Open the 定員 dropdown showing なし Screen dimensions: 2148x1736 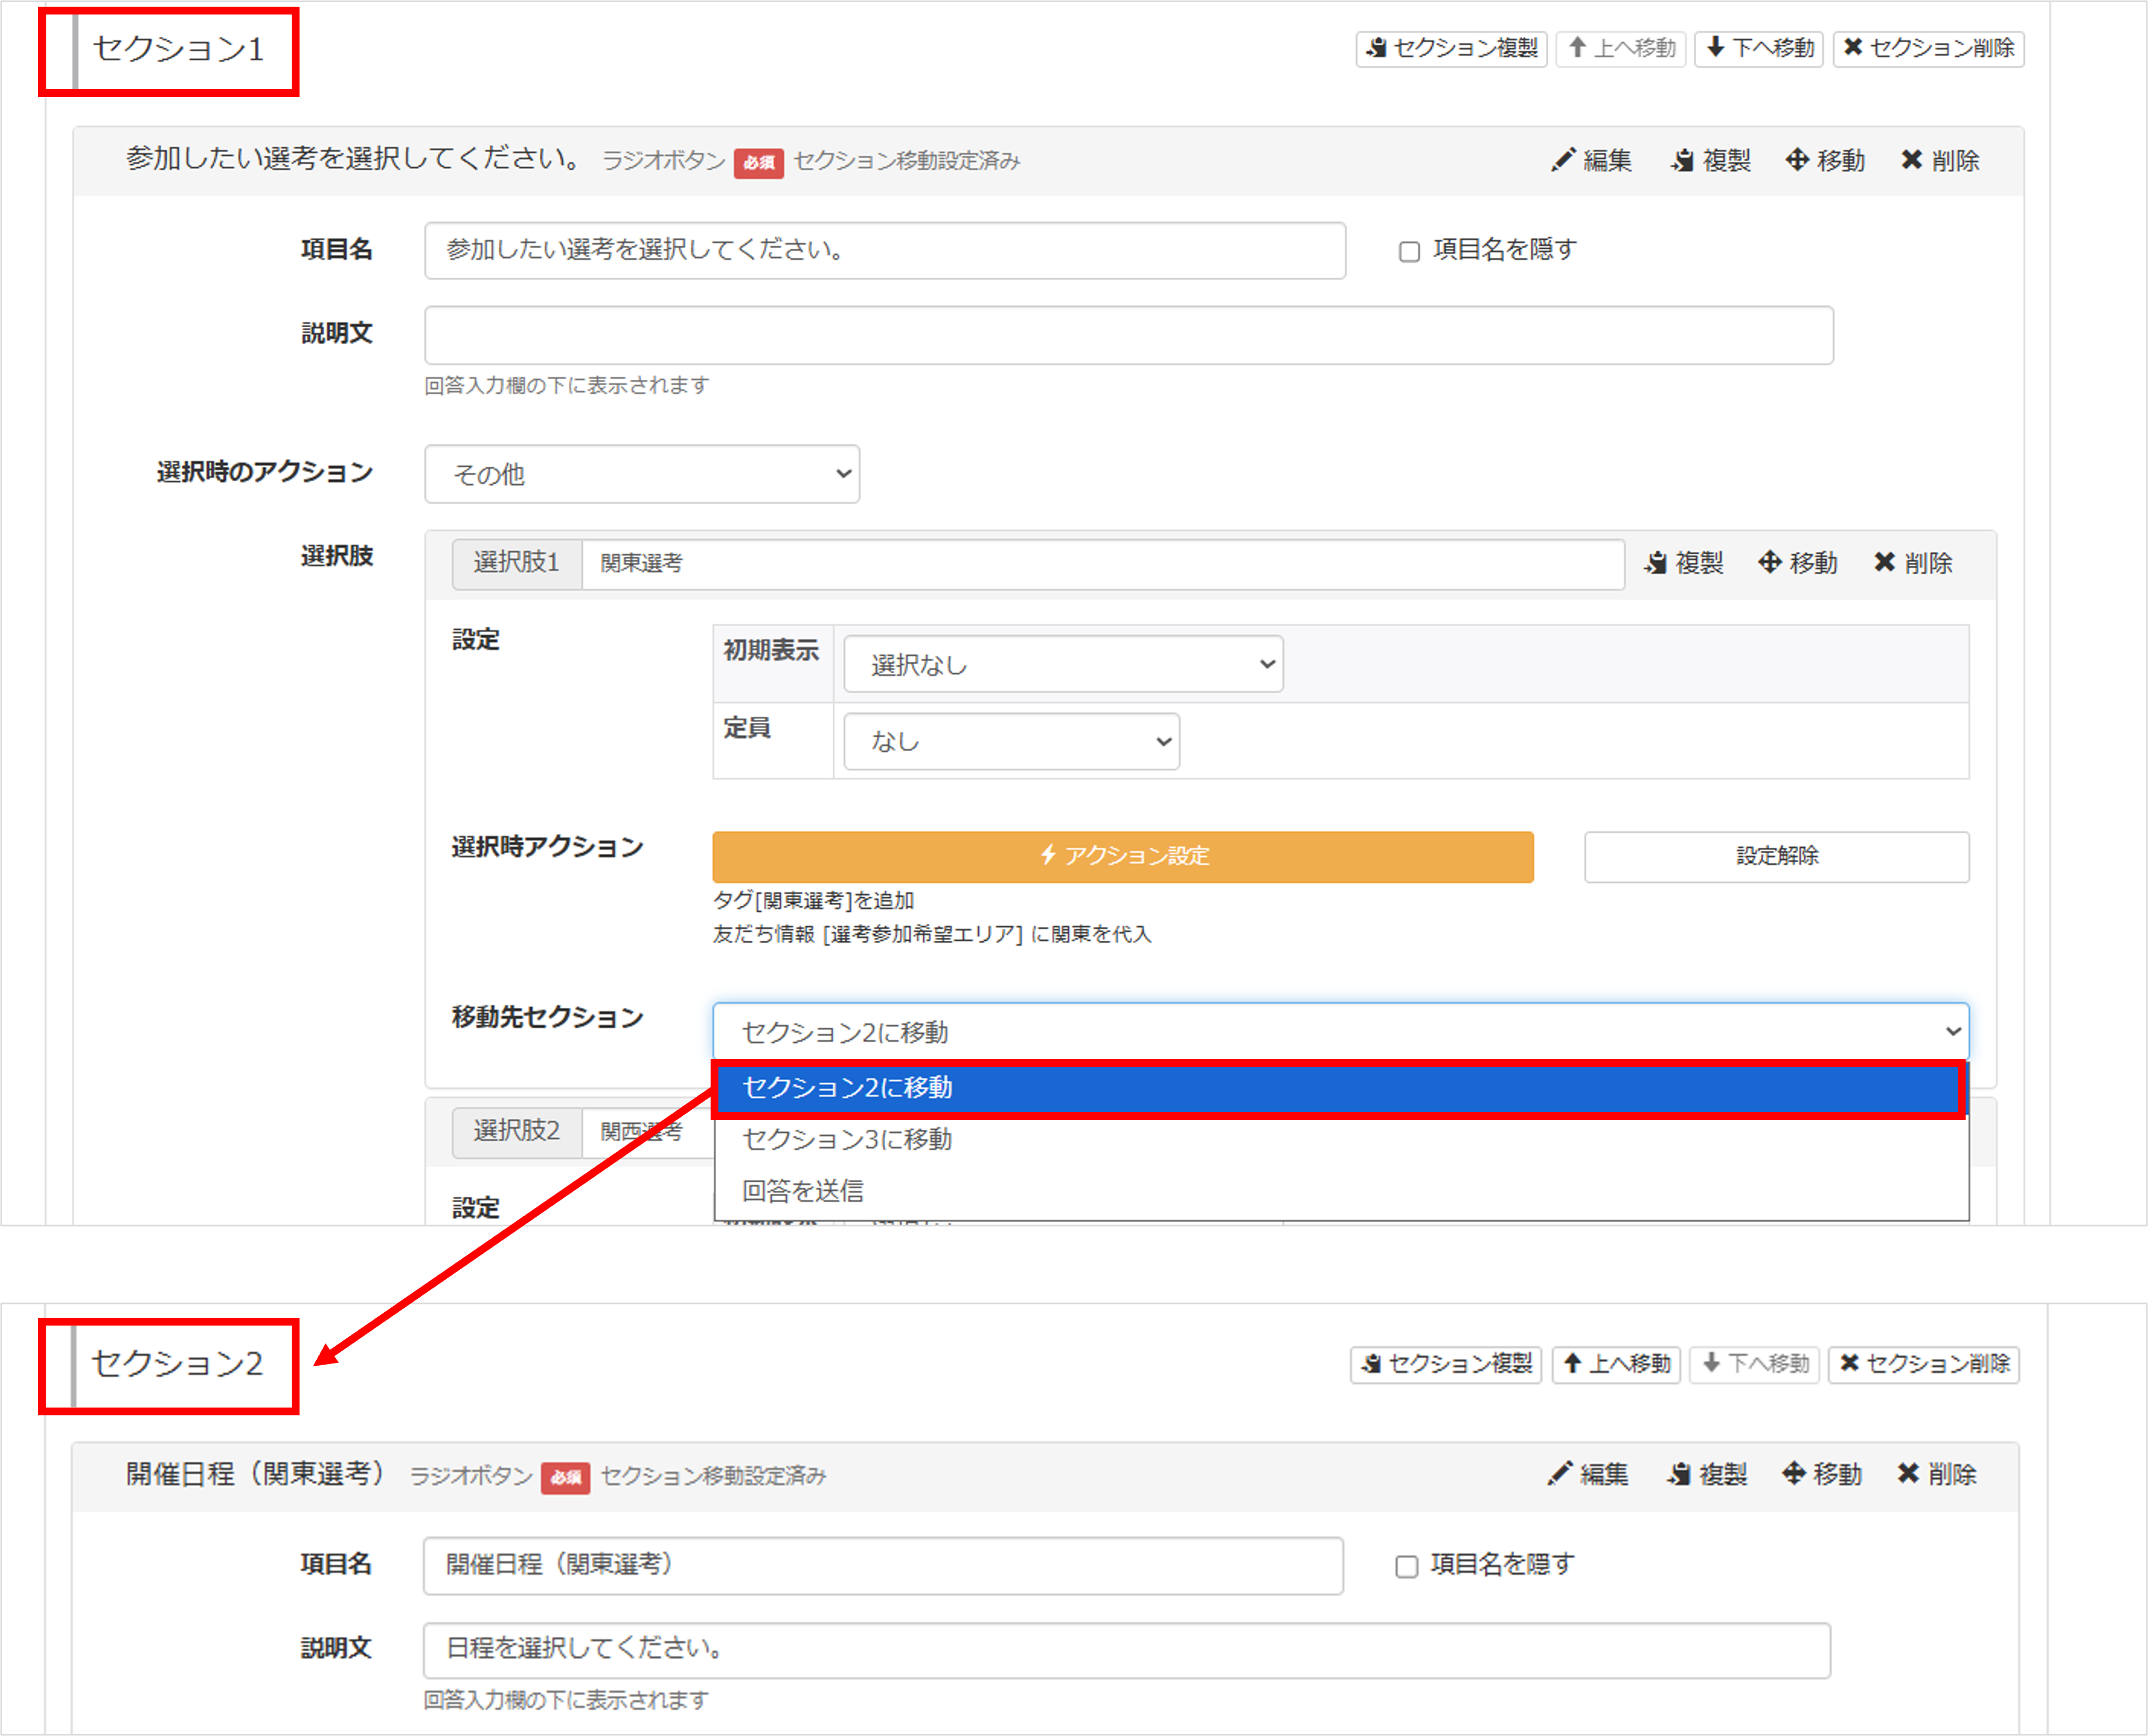[x=1010, y=741]
